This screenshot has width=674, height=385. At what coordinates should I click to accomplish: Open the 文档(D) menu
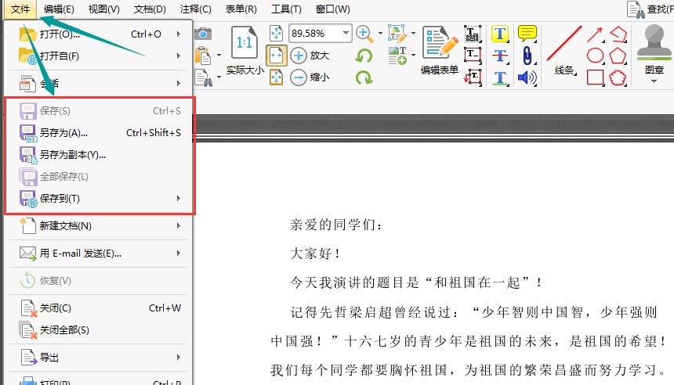coord(150,9)
